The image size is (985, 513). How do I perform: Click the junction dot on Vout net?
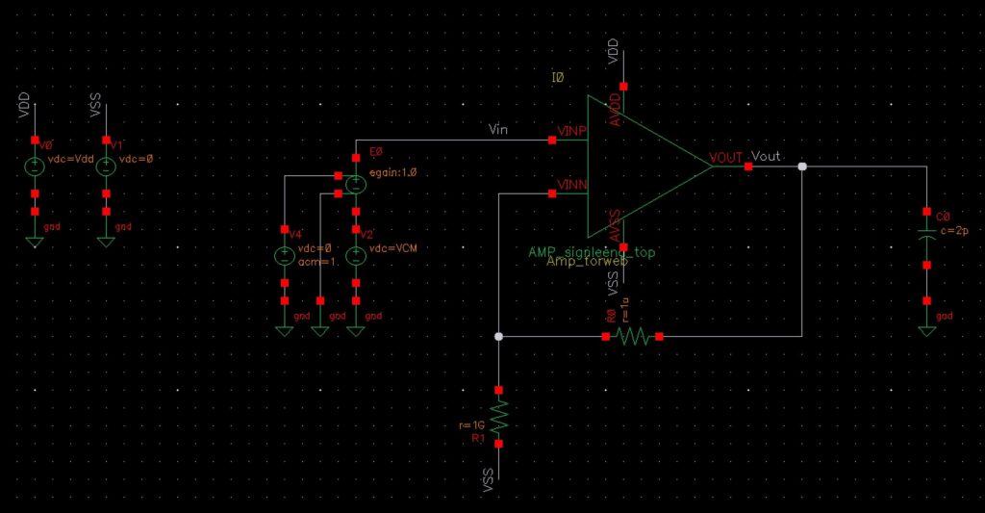click(802, 167)
